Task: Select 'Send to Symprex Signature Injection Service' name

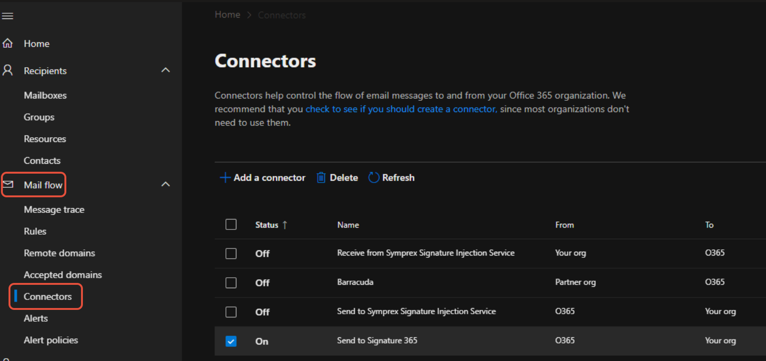Action: 416,311
